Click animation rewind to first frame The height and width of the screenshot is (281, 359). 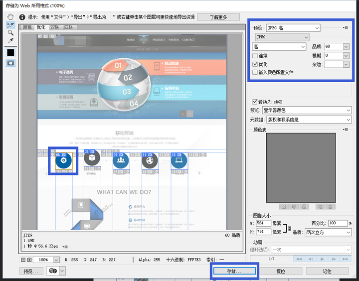tap(299, 259)
